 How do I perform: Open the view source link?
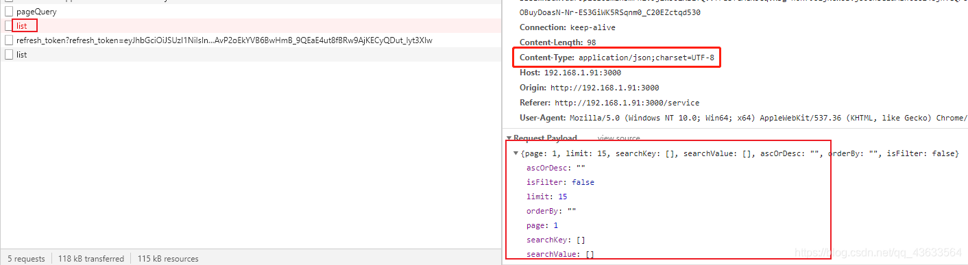click(x=618, y=138)
